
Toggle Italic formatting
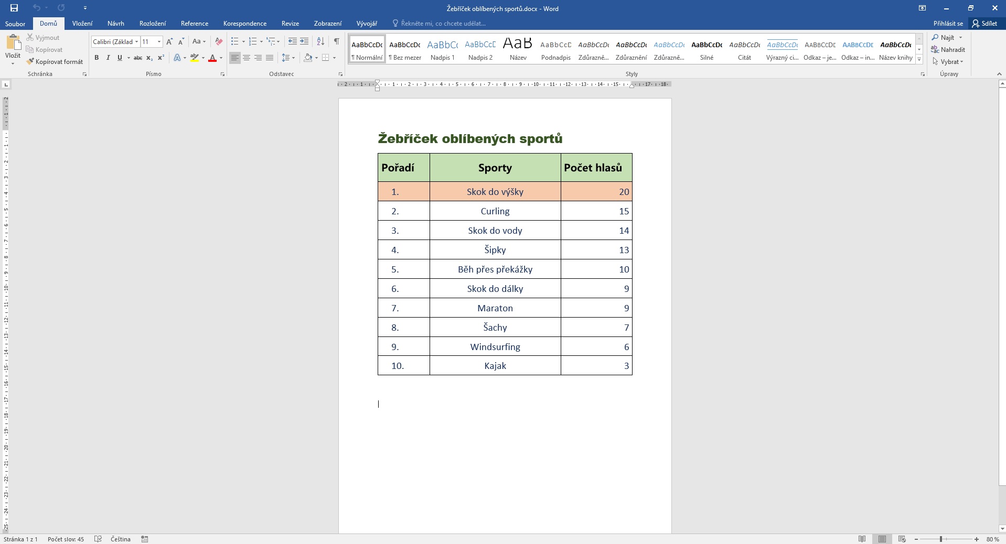(x=108, y=58)
